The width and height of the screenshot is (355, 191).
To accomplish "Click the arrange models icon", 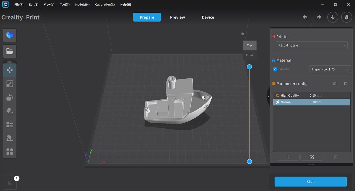I will (10, 151).
